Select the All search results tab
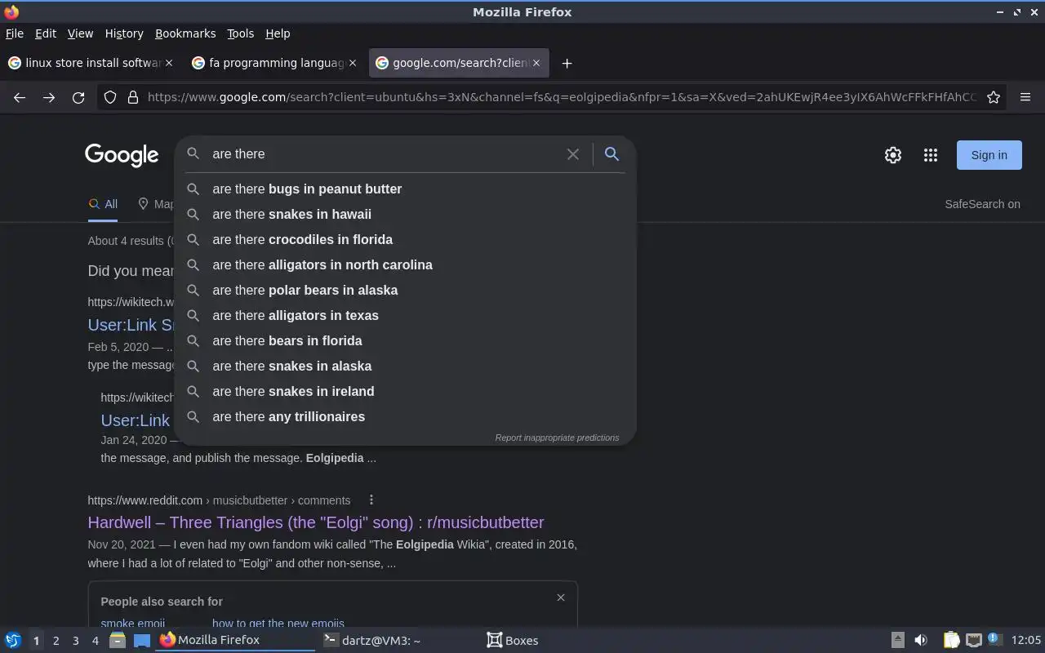Viewport: 1045px width, 653px height. coord(103,204)
